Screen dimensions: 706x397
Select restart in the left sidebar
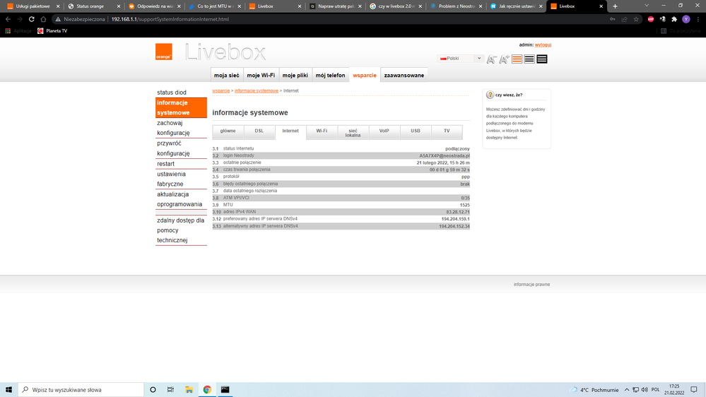click(x=165, y=164)
